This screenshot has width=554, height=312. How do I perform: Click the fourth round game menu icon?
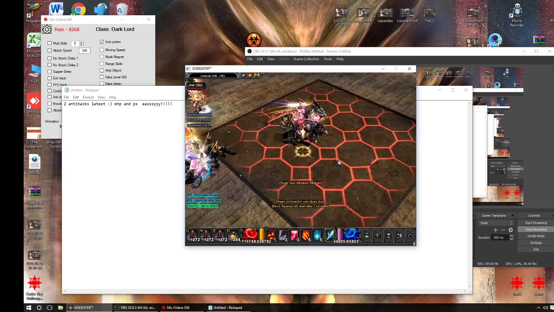(399, 236)
